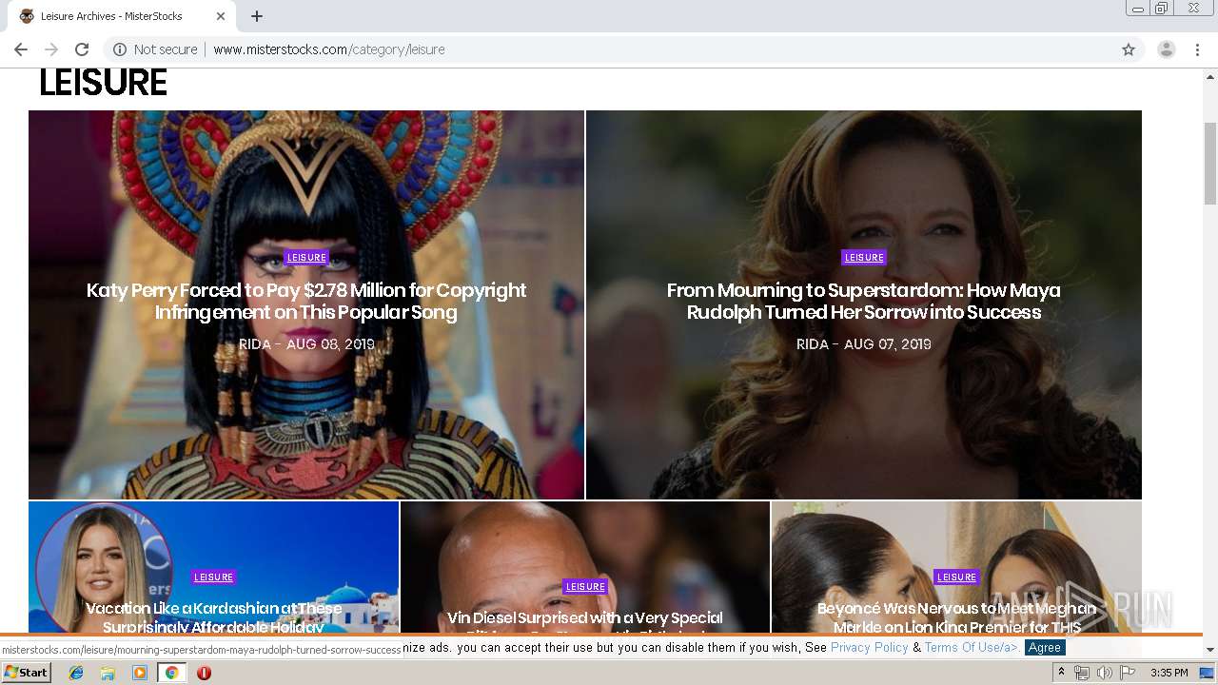Screen dimensions: 1218x685
Task: Open Windows Media Player from taskbar
Action: 140,673
